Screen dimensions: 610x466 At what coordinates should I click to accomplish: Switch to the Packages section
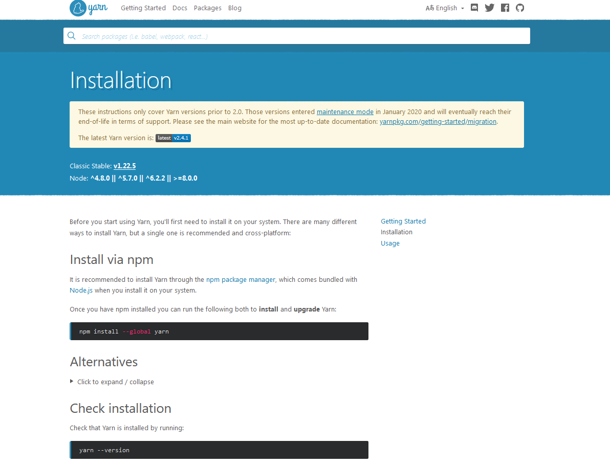207,8
